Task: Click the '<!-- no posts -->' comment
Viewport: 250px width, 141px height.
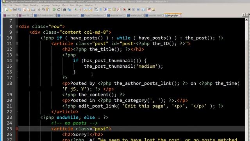Action: pos(74,123)
